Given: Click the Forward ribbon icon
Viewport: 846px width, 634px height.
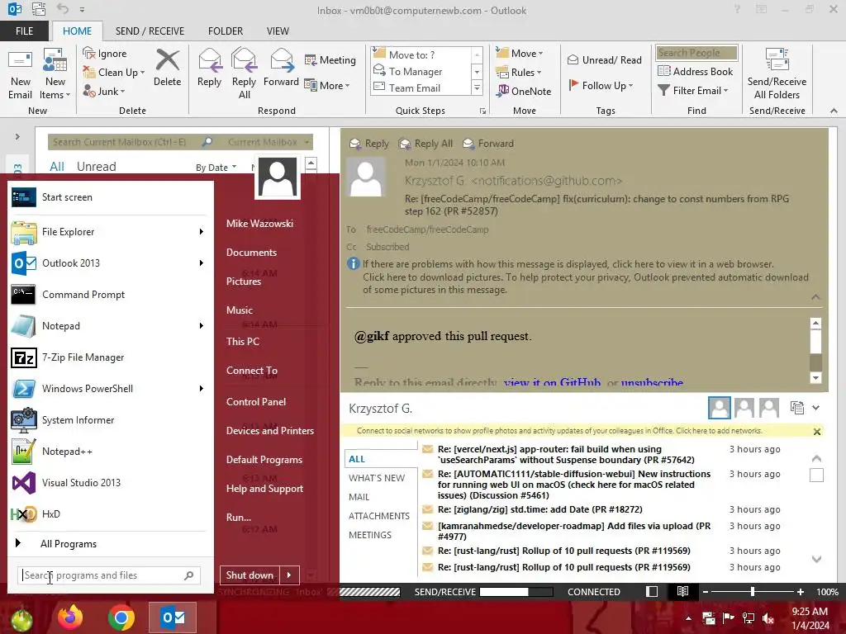Looking at the screenshot, I should pyautogui.click(x=281, y=68).
